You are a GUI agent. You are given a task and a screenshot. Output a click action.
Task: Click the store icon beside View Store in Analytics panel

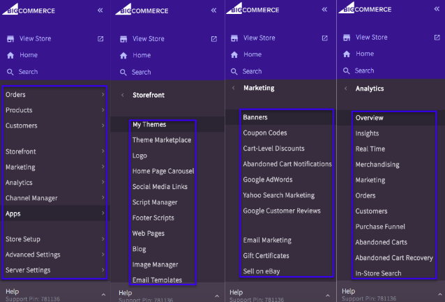347,38
